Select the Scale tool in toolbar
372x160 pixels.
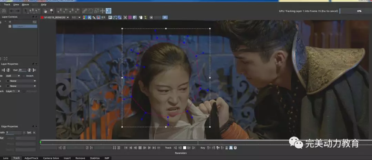click(96, 11)
